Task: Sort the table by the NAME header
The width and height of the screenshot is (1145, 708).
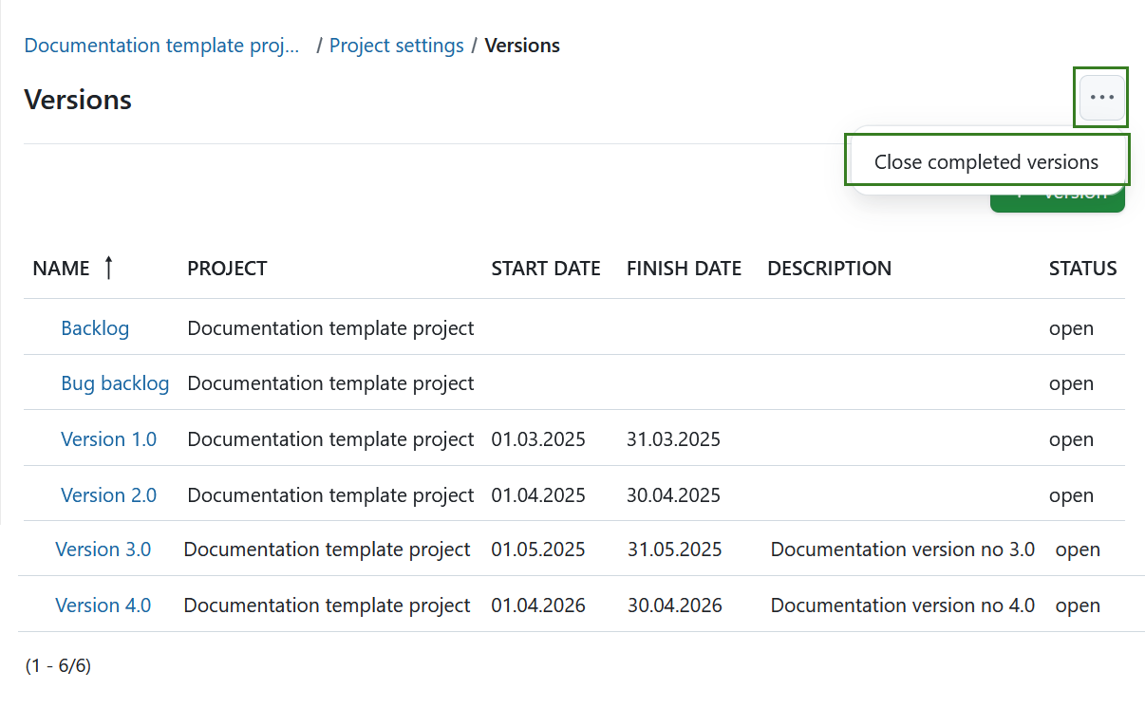Action: click(61, 268)
